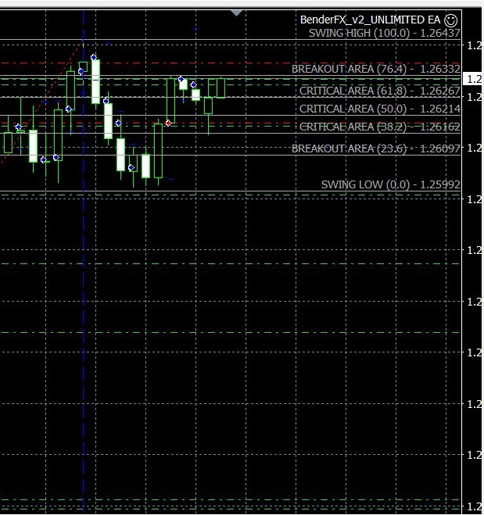Select the BenderFX_v2_UNLIMITED EA label
The width and height of the screenshot is (484, 515).
(371, 20)
